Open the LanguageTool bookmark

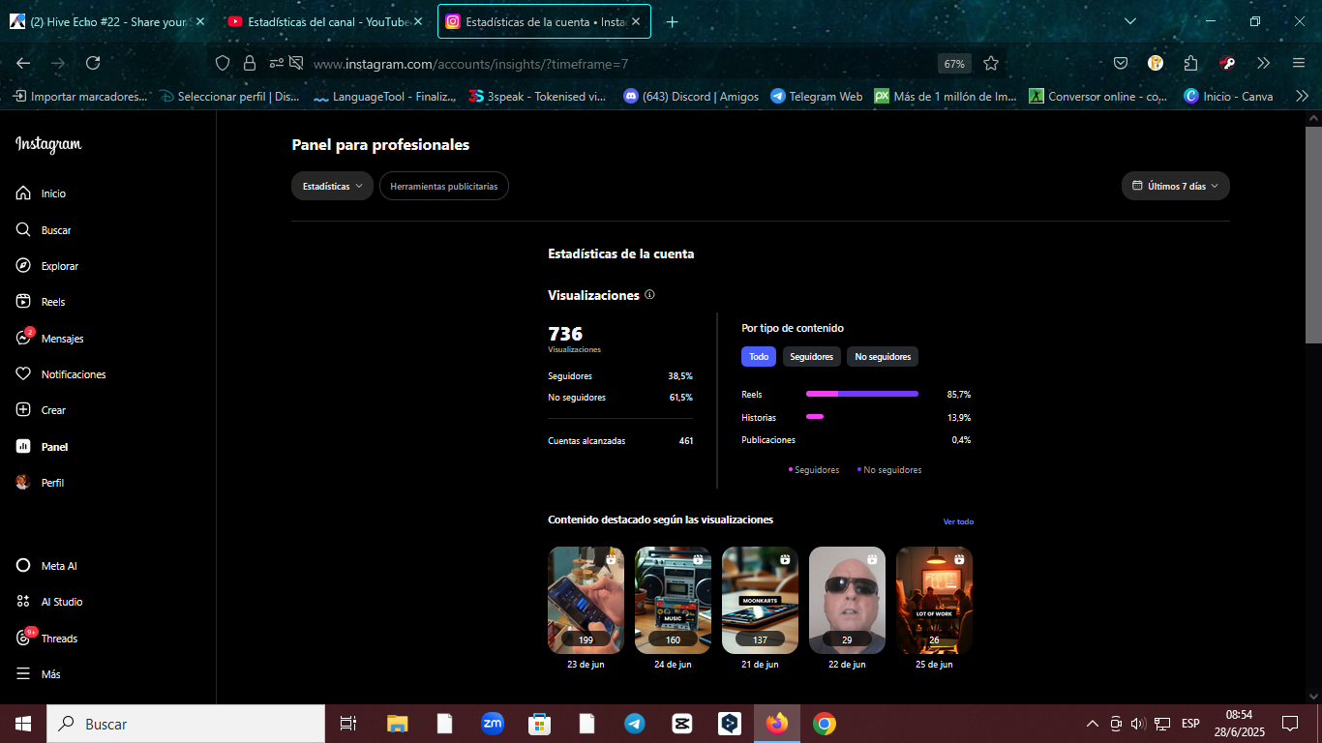tap(384, 96)
